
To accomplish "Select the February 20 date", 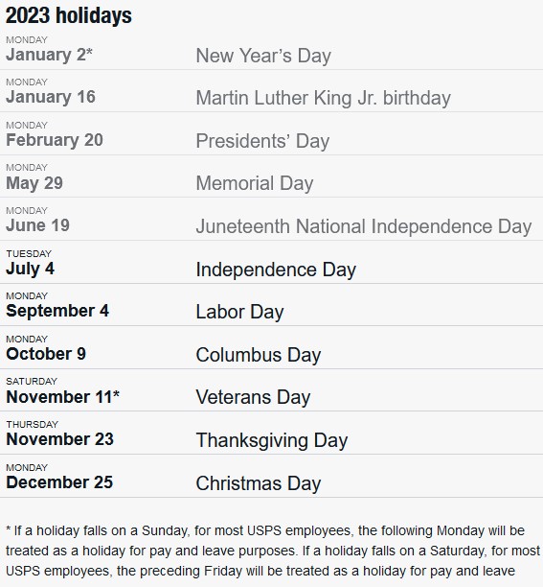I will click(55, 140).
